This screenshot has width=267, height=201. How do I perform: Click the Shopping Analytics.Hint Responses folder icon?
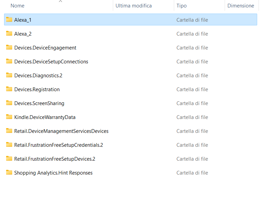[9, 173]
